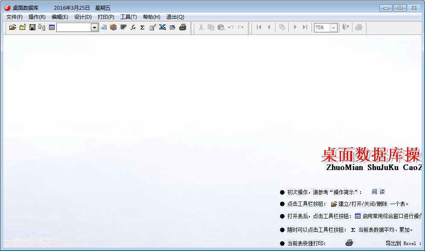Click the Sigma sum toolbar icon

(143, 27)
